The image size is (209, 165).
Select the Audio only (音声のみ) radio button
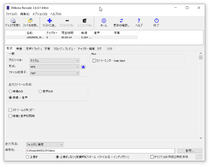[x=40, y=91]
